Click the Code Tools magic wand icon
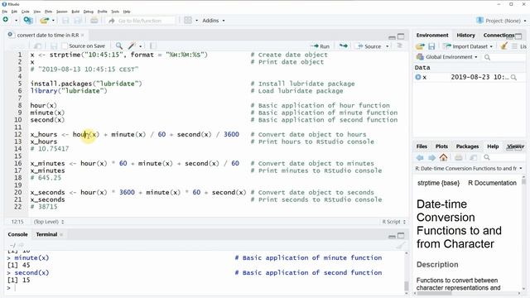This screenshot has width=530, height=298. [x=132, y=46]
